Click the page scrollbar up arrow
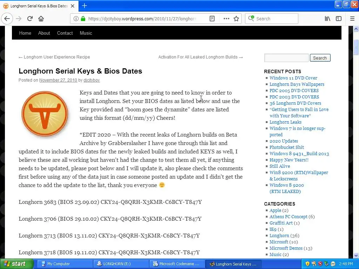This screenshot has height=269, width=359. pos(356,29)
